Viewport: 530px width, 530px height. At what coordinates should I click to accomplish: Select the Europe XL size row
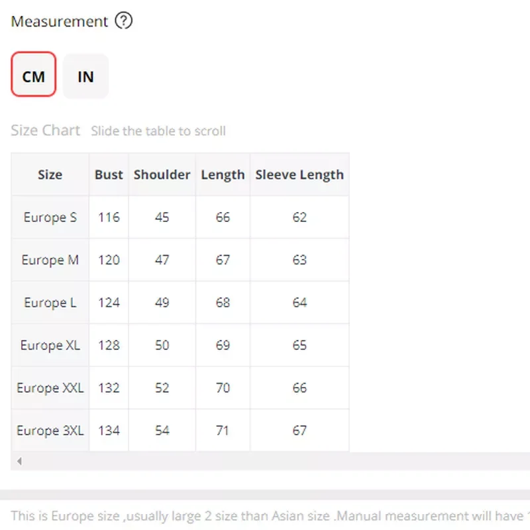click(x=50, y=345)
